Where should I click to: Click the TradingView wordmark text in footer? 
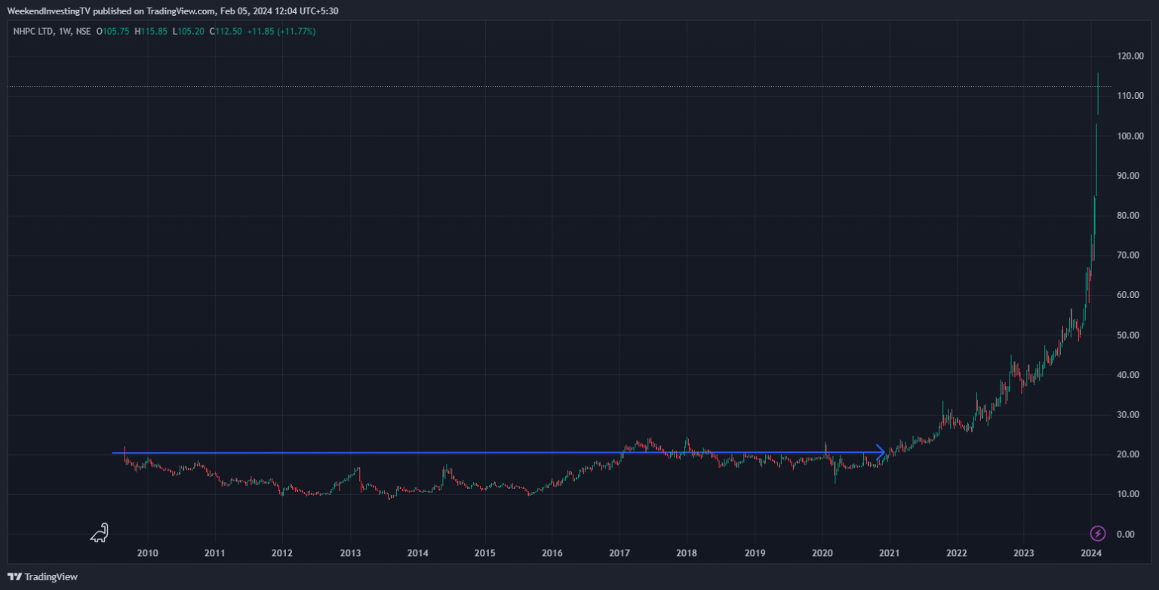pyautogui.click(x=51, y=577)
